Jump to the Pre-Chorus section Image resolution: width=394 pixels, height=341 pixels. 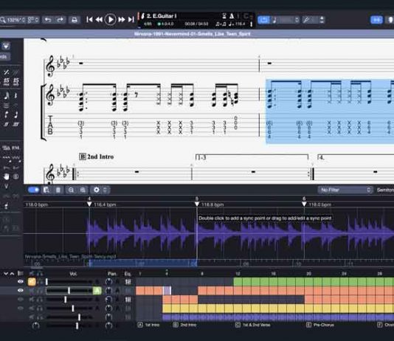pyautogui.click(x=320, y=325)
